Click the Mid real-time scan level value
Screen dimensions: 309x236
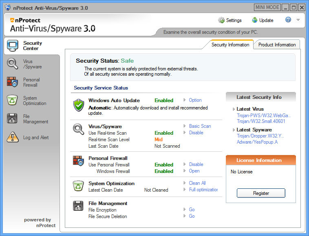(x=159, y=140)
